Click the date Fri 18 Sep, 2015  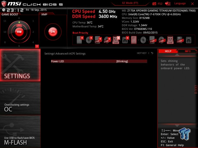point(36,10)
